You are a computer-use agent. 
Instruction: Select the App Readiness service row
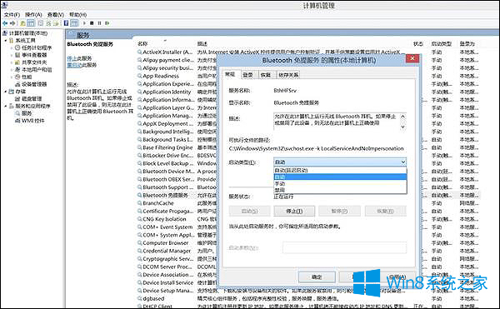[161, 76]
